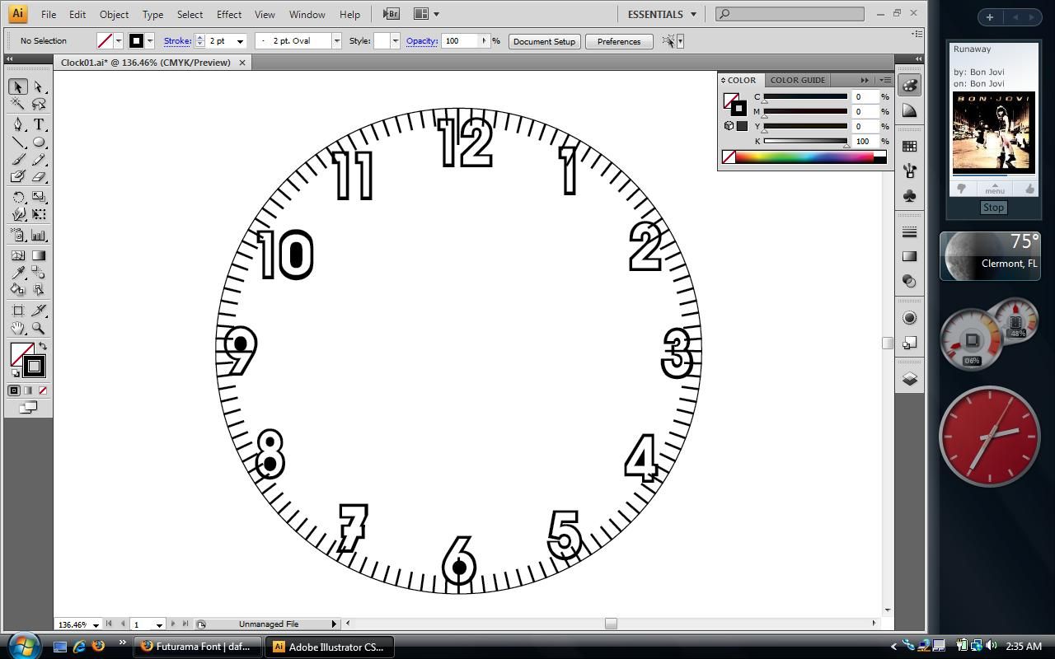Switch to the Futurama Font browser window on the taskbar

[x=196, y=647]
